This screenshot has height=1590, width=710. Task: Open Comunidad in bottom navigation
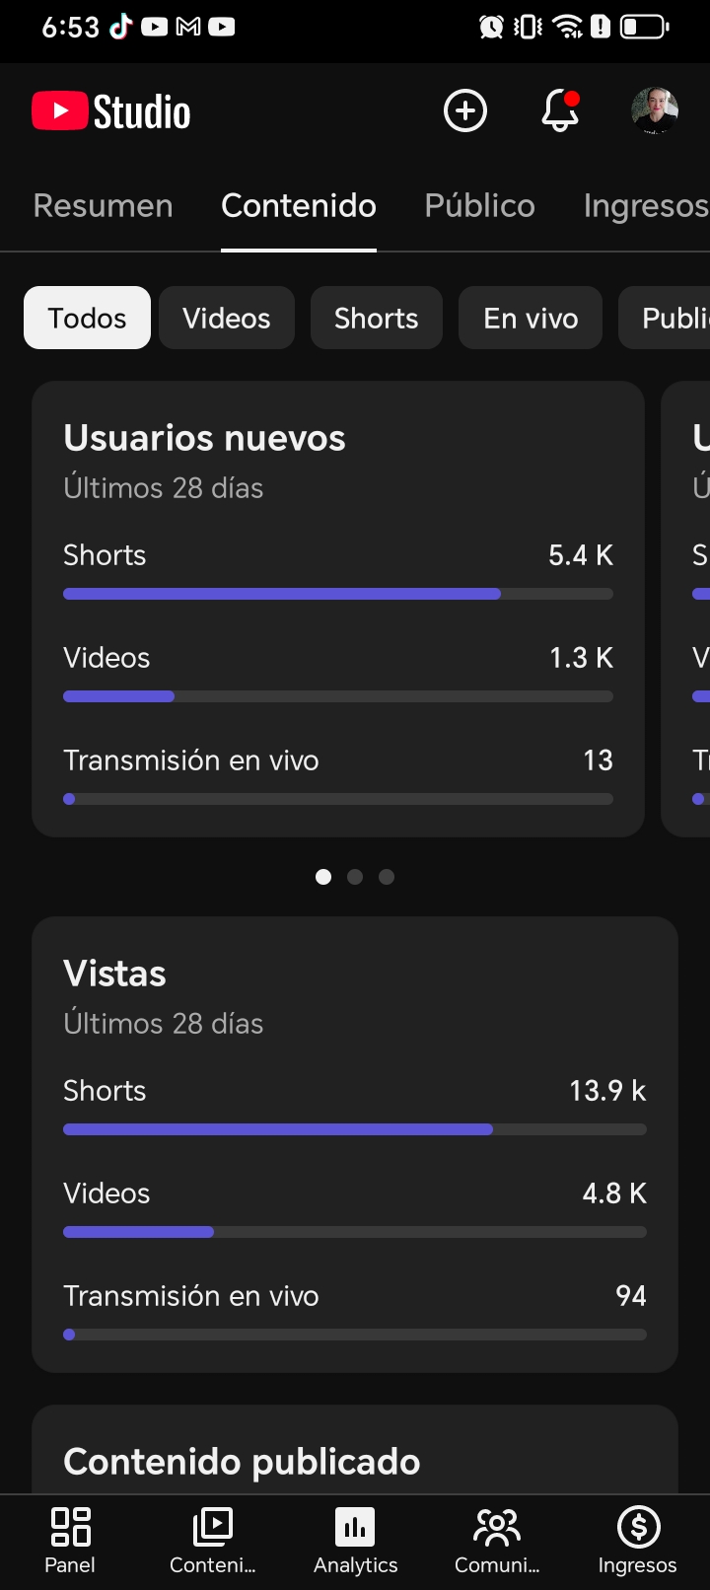(x=497, y=1541)
